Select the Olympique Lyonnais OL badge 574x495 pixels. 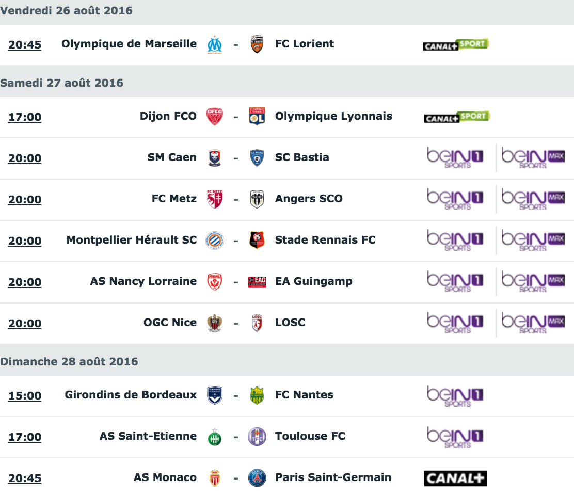click(x=257, y=117)
